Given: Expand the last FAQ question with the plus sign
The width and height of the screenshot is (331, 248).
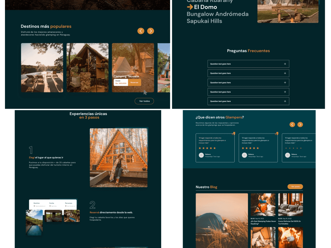Looking at the screenshot, I should point(285,101).
